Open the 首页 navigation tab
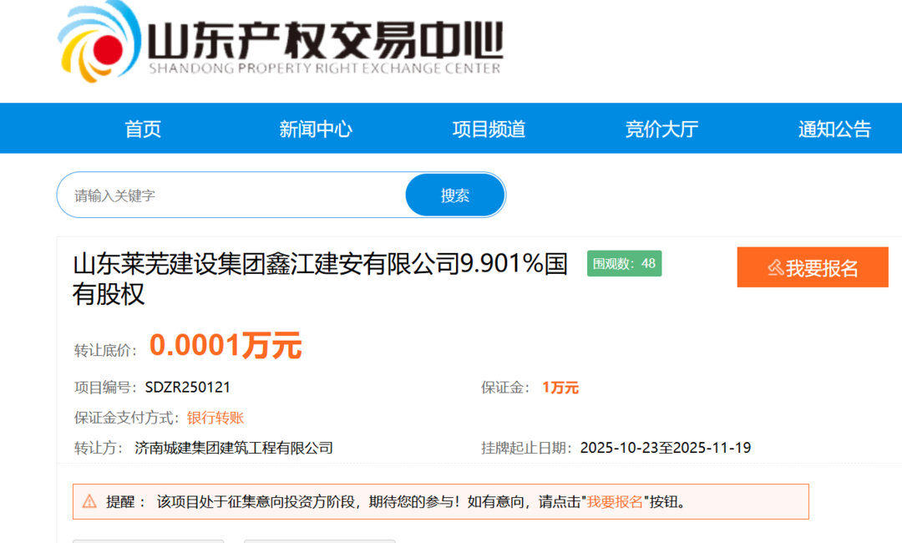 point(143,129)
